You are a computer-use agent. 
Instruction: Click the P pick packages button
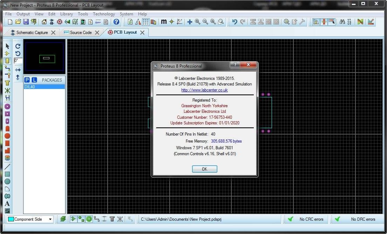point(27,80)
